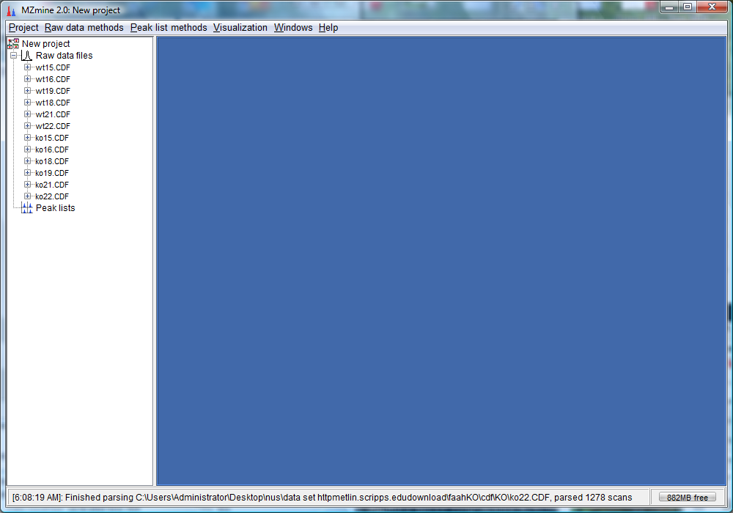The height and width of the screenshot is (513, 733).
Task: Select ko19.CDF file name
Action: (52, 173)
